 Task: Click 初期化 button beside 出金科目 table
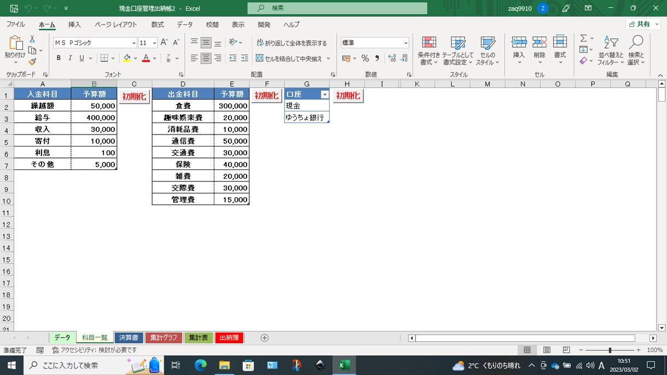click(266, 95)
